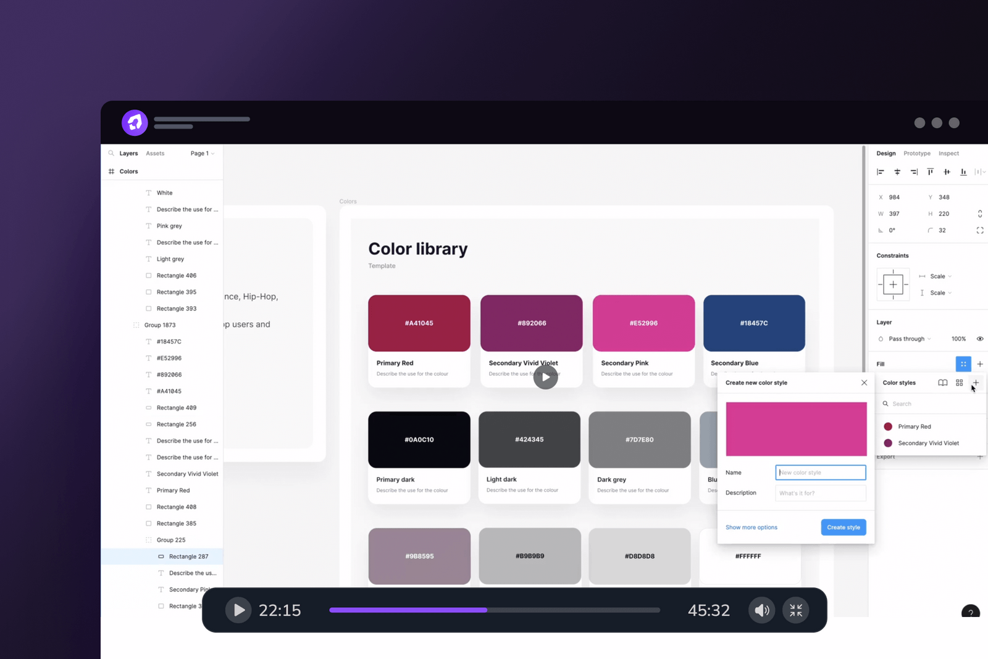Switch Color styles to grid view

point(960,383)
